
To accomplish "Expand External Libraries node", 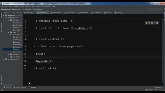I will [4, 59].
